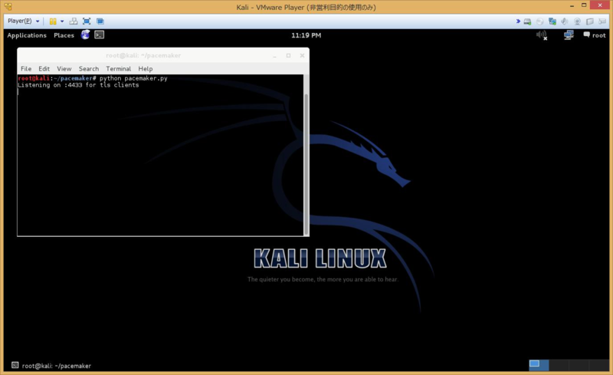Open the terminal Edit menu

pos(44,68)
